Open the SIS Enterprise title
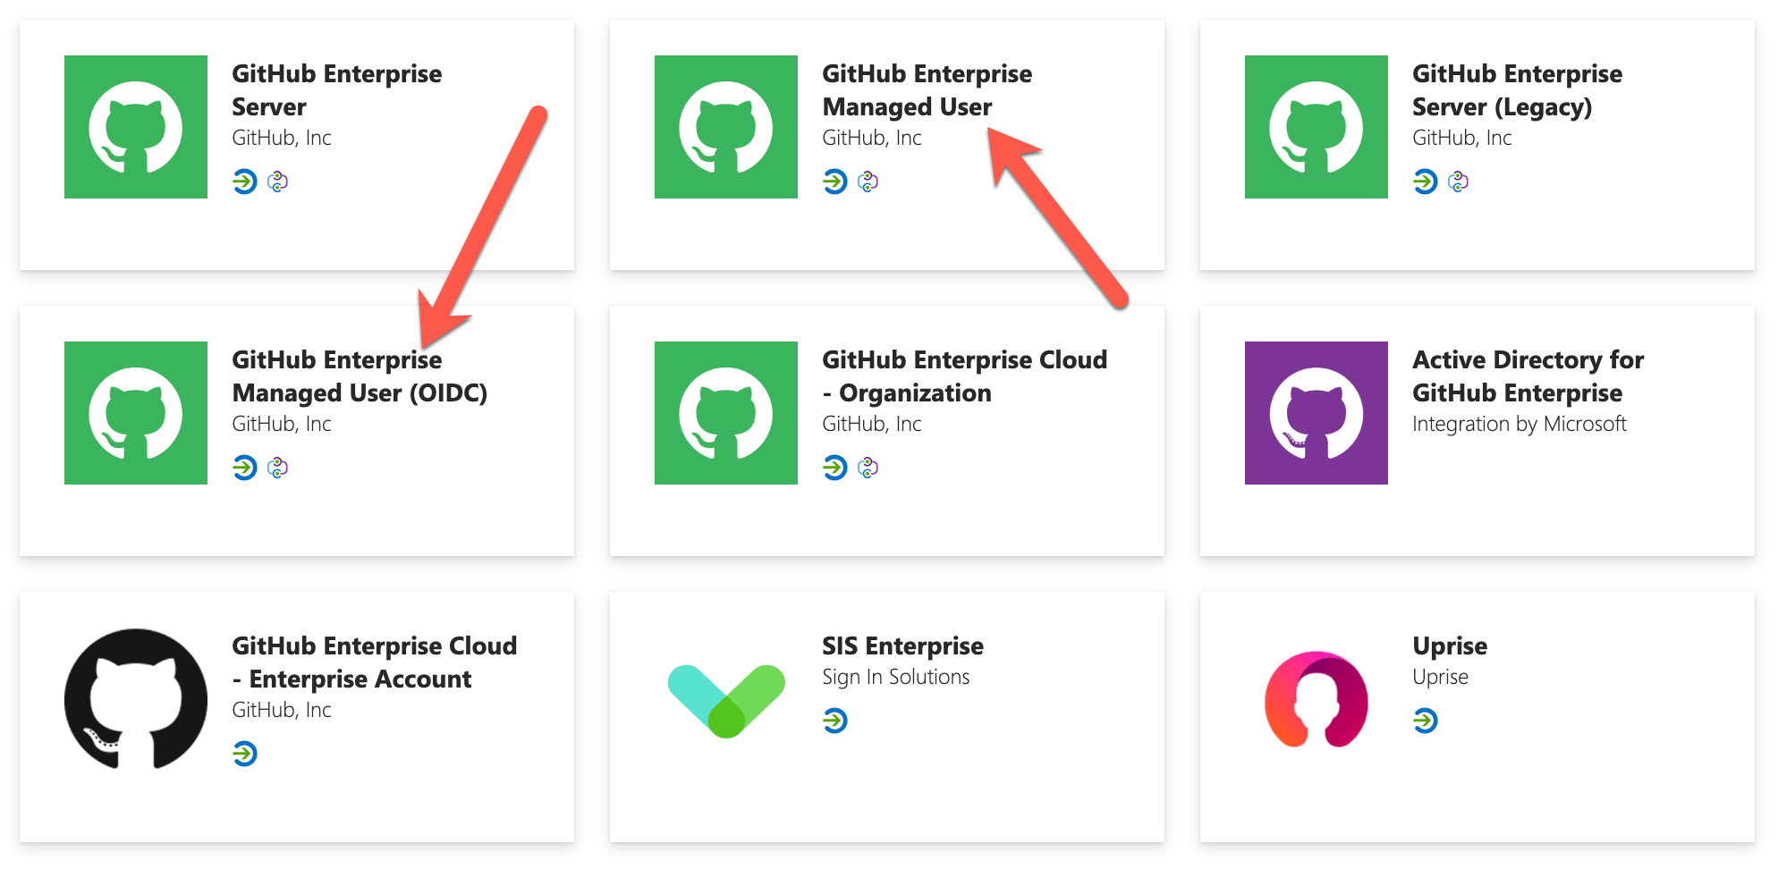The height and width of the screenshot is (869, 1778). [903, 645]
